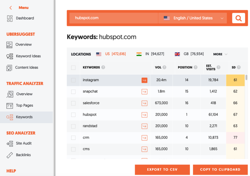This screenshot has height=176, width=250.
Task: Check the instagram row checkbox
Action: point(73,80)
